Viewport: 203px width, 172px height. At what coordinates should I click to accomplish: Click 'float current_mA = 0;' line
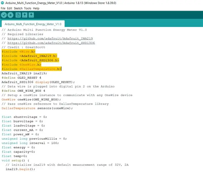(22, 130)
